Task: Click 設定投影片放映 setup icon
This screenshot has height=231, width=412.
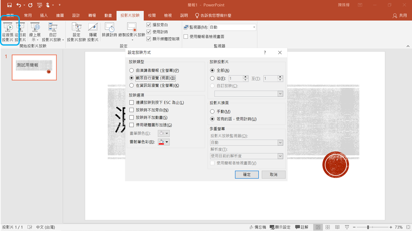Action: pos(76,28)
